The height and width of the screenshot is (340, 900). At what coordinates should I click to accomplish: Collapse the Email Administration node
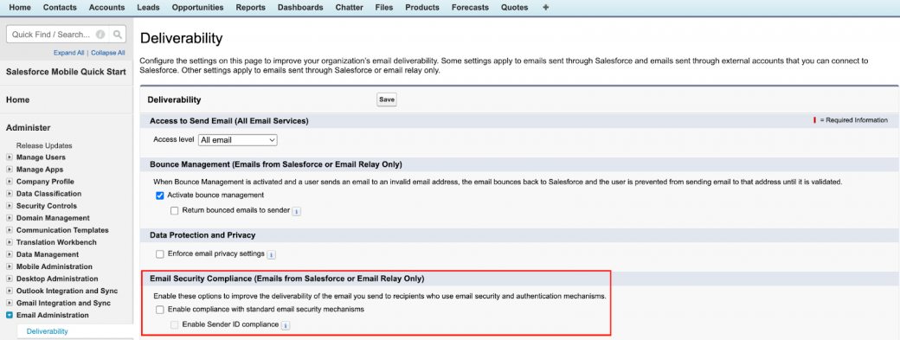tap(9, 316)
